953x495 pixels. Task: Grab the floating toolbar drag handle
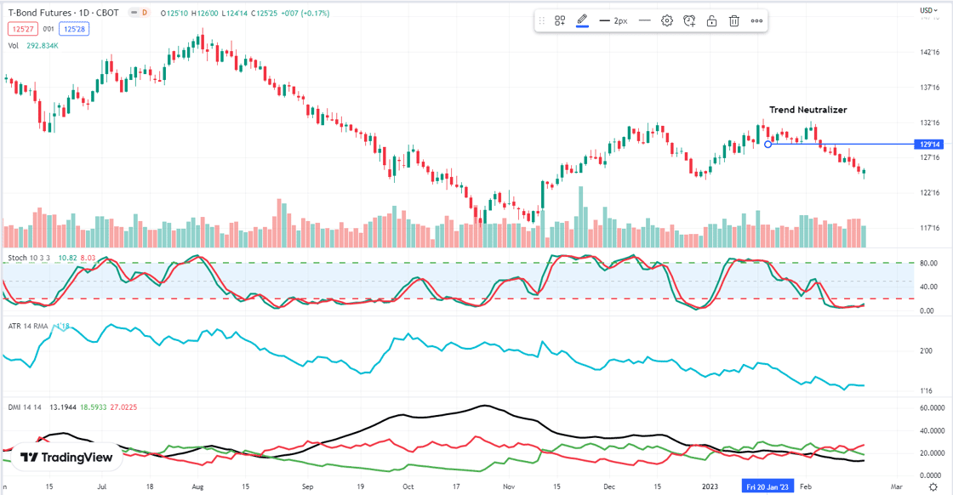[x=541, y=20]
